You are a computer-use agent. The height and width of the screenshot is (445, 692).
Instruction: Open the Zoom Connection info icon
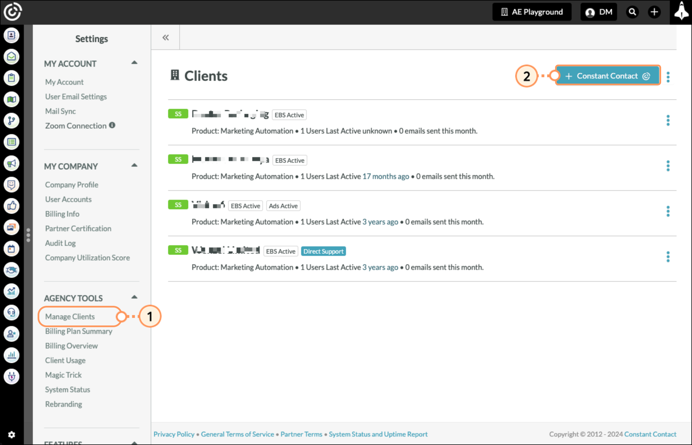112,125
